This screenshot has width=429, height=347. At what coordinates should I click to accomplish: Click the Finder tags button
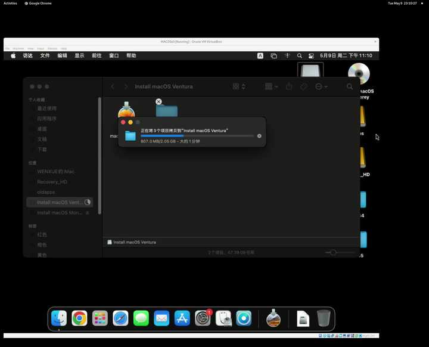[x=303, y=86]
